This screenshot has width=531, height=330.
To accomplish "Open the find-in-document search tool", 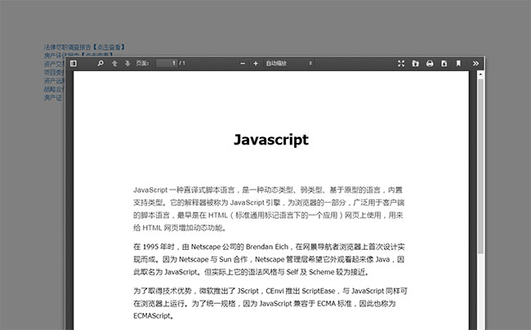I will pyautogui.click(x=100, y=63).
